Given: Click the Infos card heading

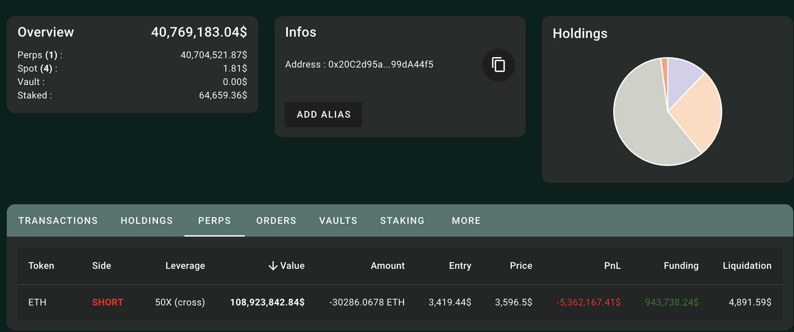Looking at the screenshot, I should click(301, 32).
